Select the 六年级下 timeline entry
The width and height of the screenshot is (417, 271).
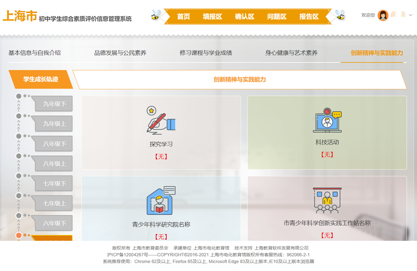point(54,223)
